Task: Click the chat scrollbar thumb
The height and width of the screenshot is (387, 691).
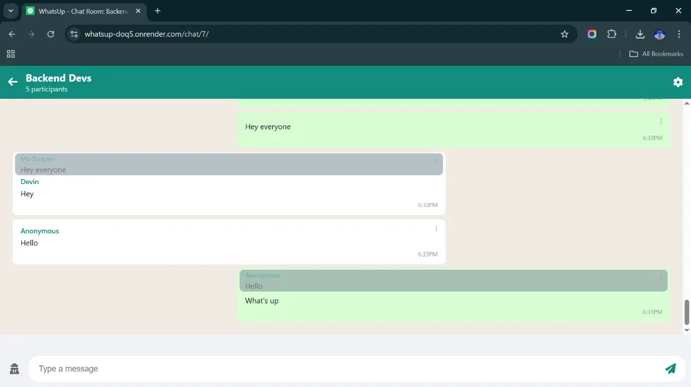Action: click(x=686, y=312)
